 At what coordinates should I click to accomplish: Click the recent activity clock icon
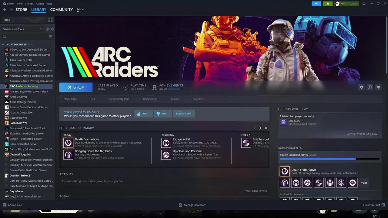(47, 29)
